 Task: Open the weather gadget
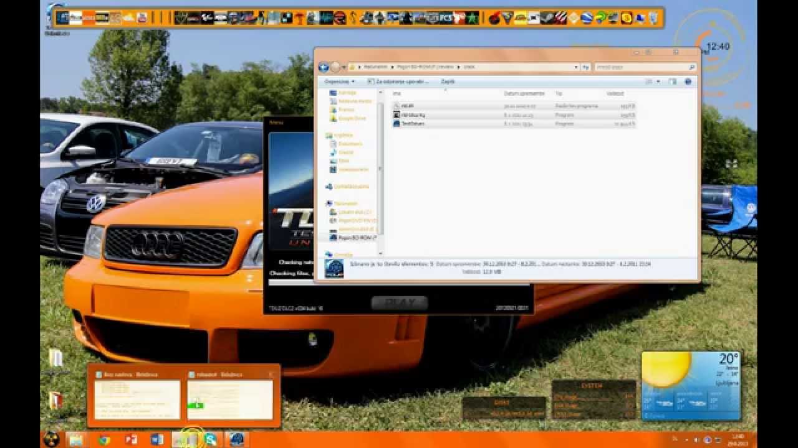691,386
